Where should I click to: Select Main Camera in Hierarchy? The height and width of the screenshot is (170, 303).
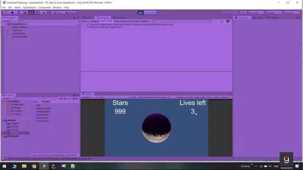coord(20,27)
